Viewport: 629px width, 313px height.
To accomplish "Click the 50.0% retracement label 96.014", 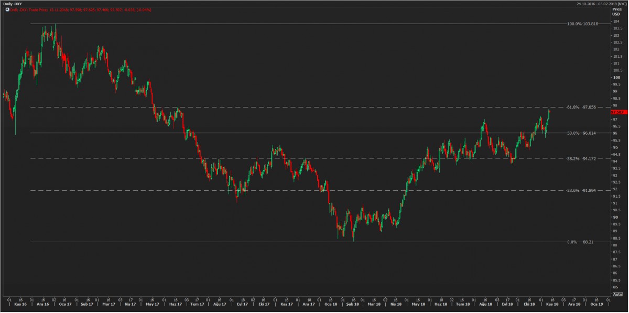I will point(582,133).
